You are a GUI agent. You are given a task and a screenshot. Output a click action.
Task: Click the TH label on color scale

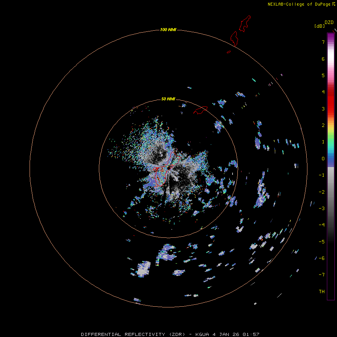pos(322,291)
